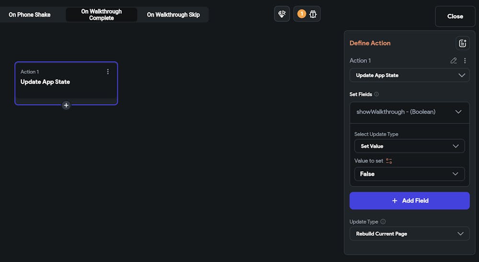The width and height of the screenshot is (479, 262).
Task: Open the Rebuild Current Page dropdown
Action: tap(409, 234)
